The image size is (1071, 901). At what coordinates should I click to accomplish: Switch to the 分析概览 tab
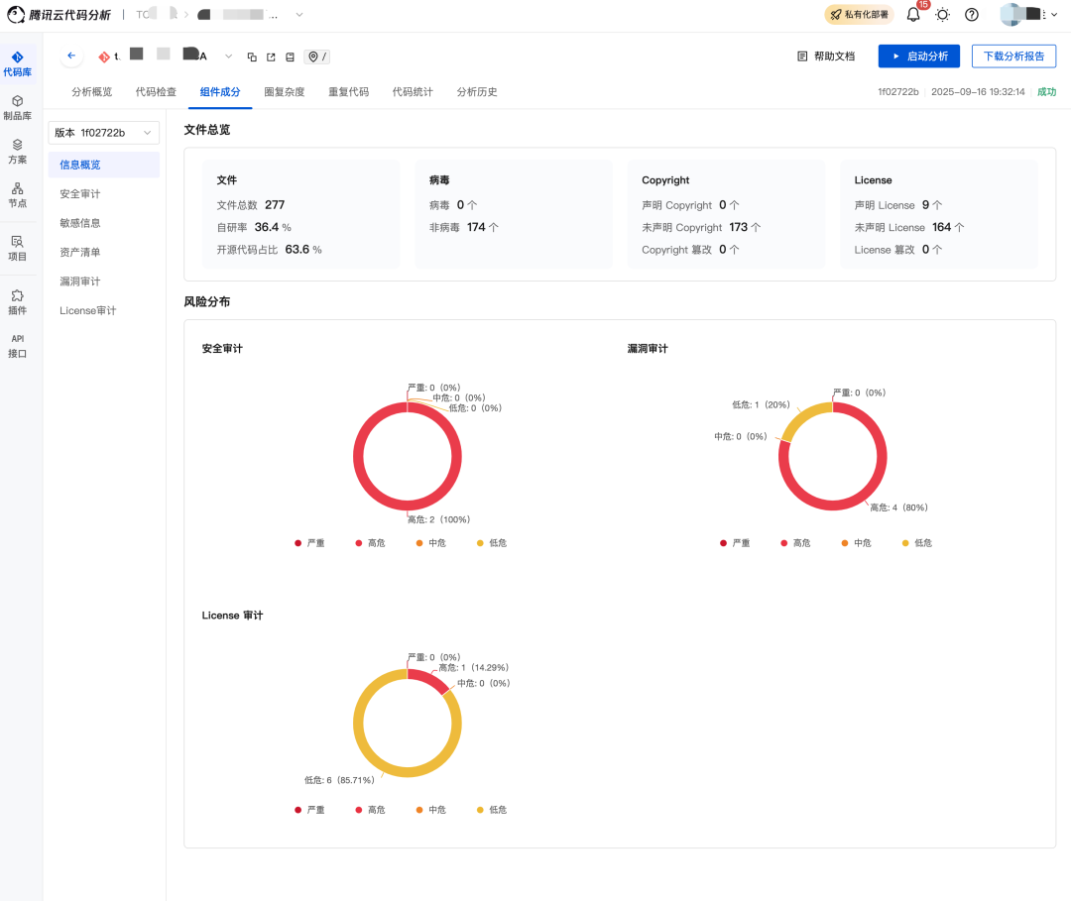click(x=91, y=91)
